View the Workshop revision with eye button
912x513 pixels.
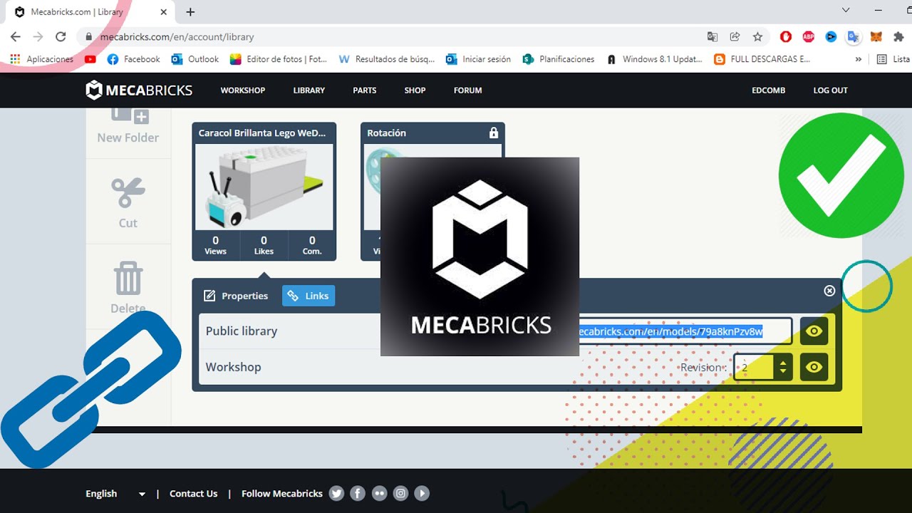(x=814, y=367)
